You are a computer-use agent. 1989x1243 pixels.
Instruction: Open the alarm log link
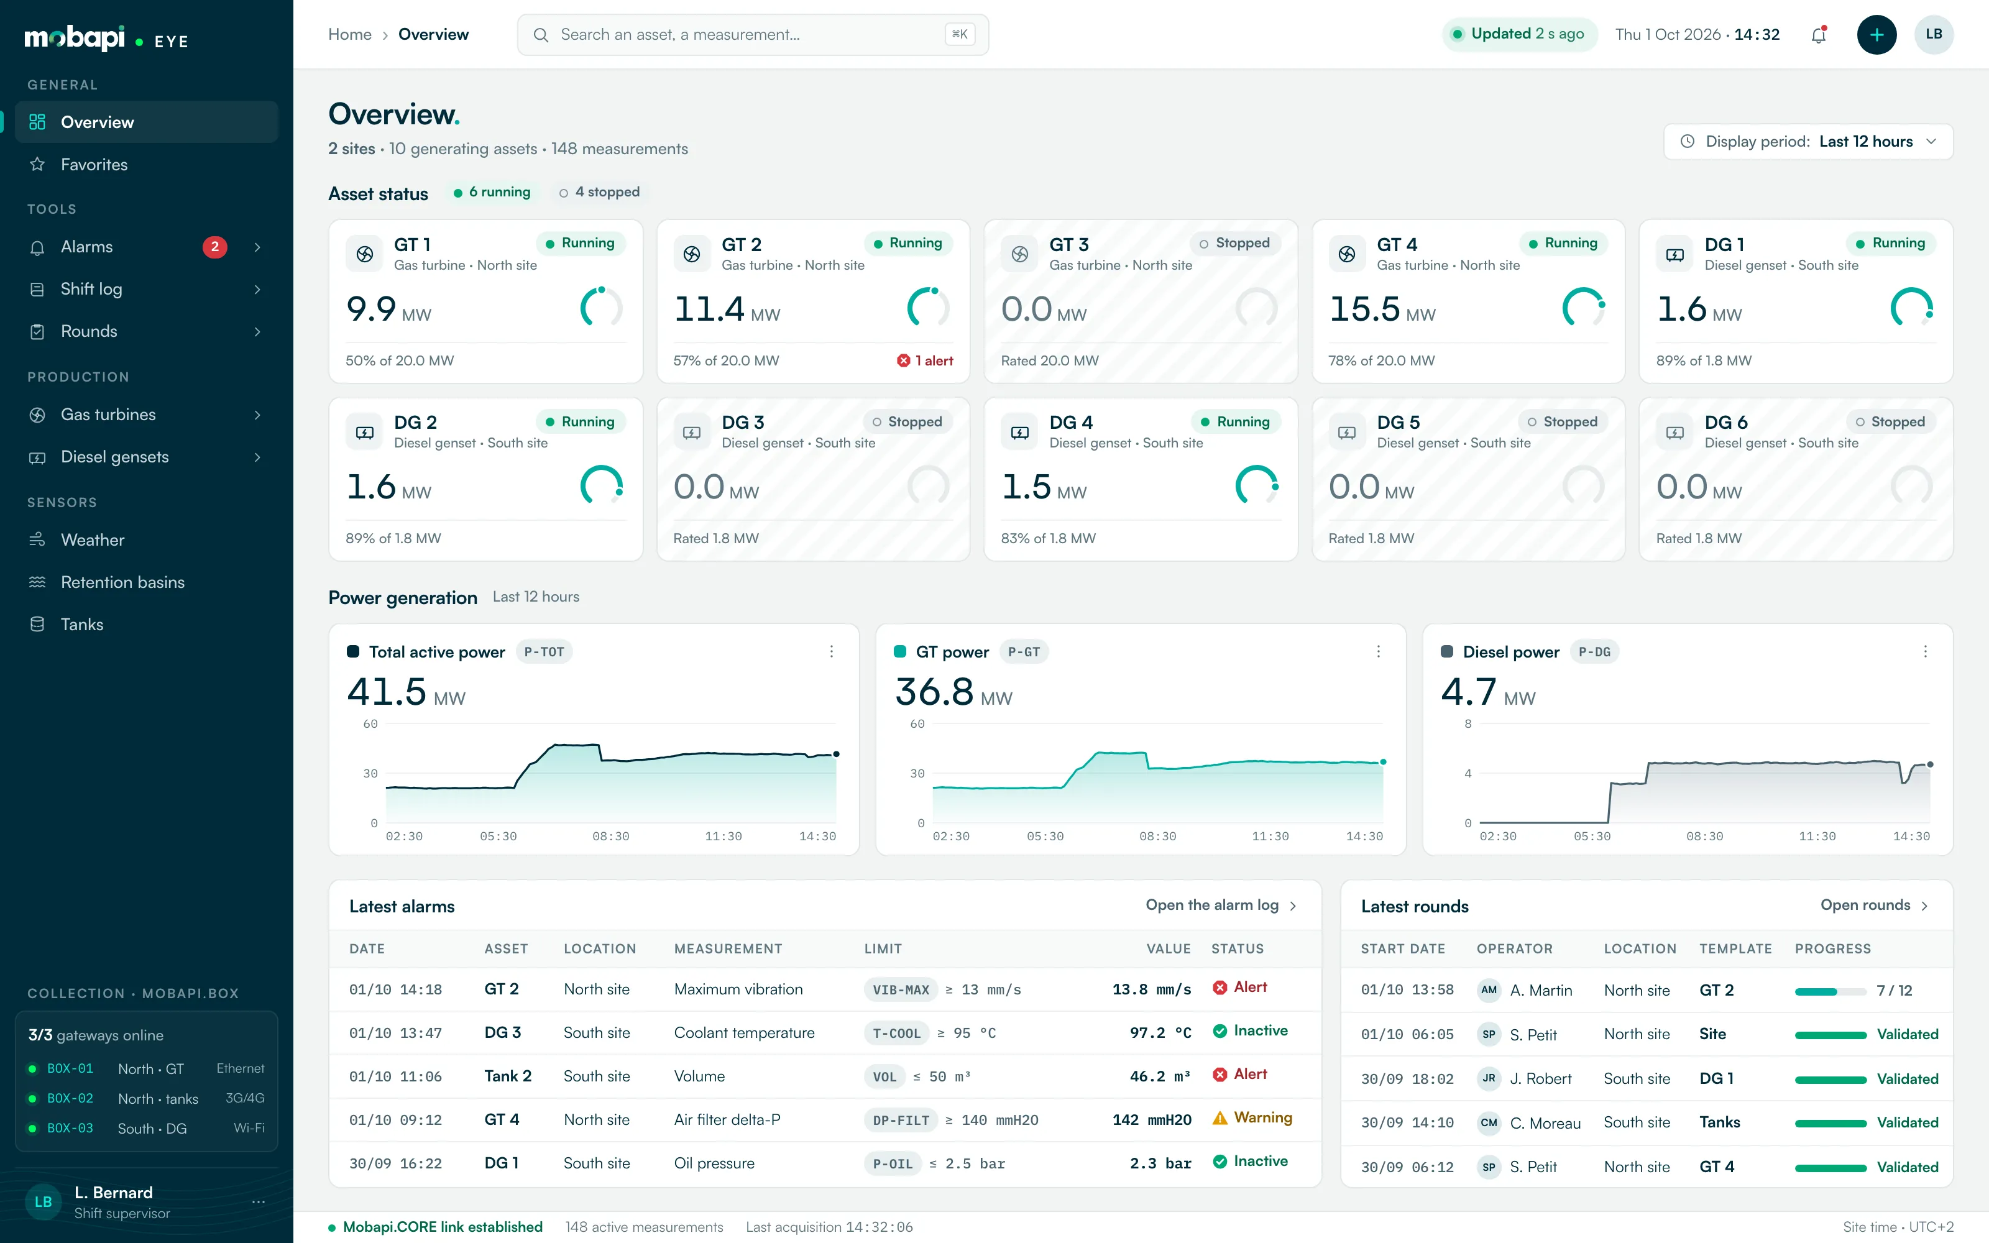pos(1221,905)
